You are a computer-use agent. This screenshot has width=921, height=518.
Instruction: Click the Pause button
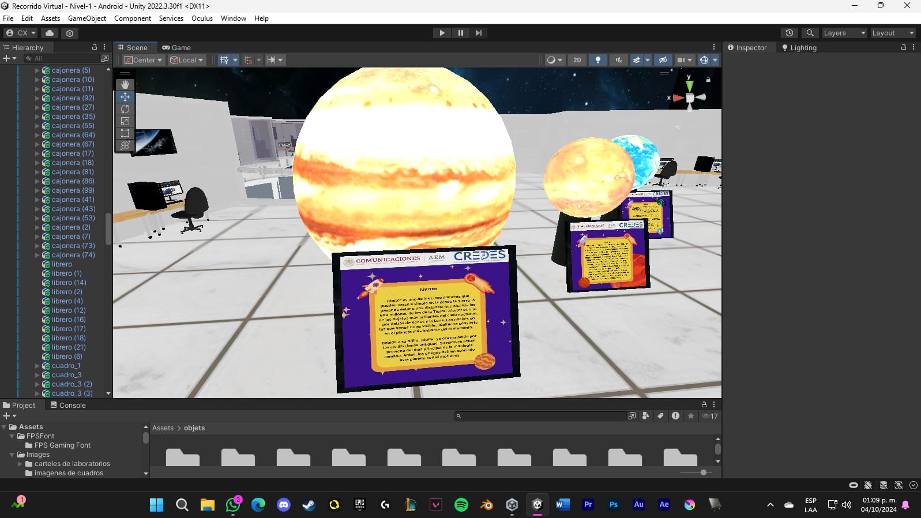click(x=460, y=33)
